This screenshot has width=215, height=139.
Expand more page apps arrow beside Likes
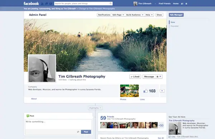162,91
